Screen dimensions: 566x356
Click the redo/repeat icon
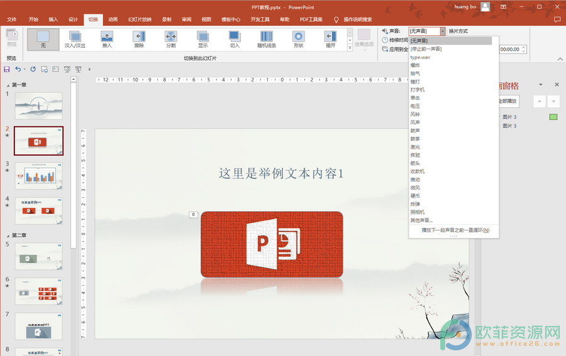pos(33,69)
